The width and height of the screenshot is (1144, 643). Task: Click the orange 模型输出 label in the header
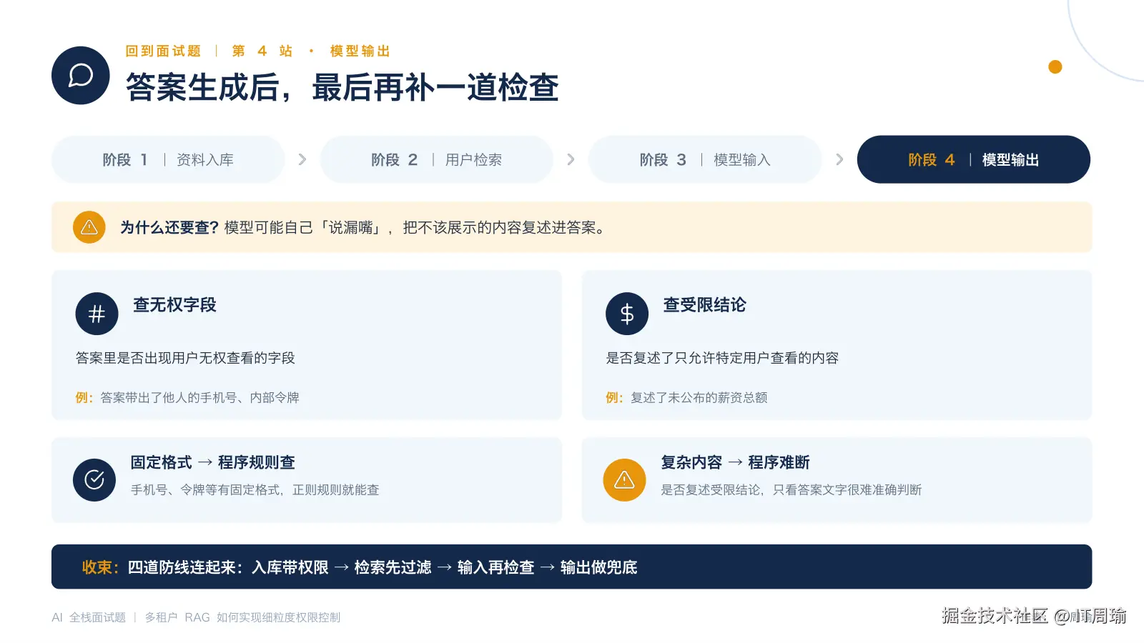(360, 51)
